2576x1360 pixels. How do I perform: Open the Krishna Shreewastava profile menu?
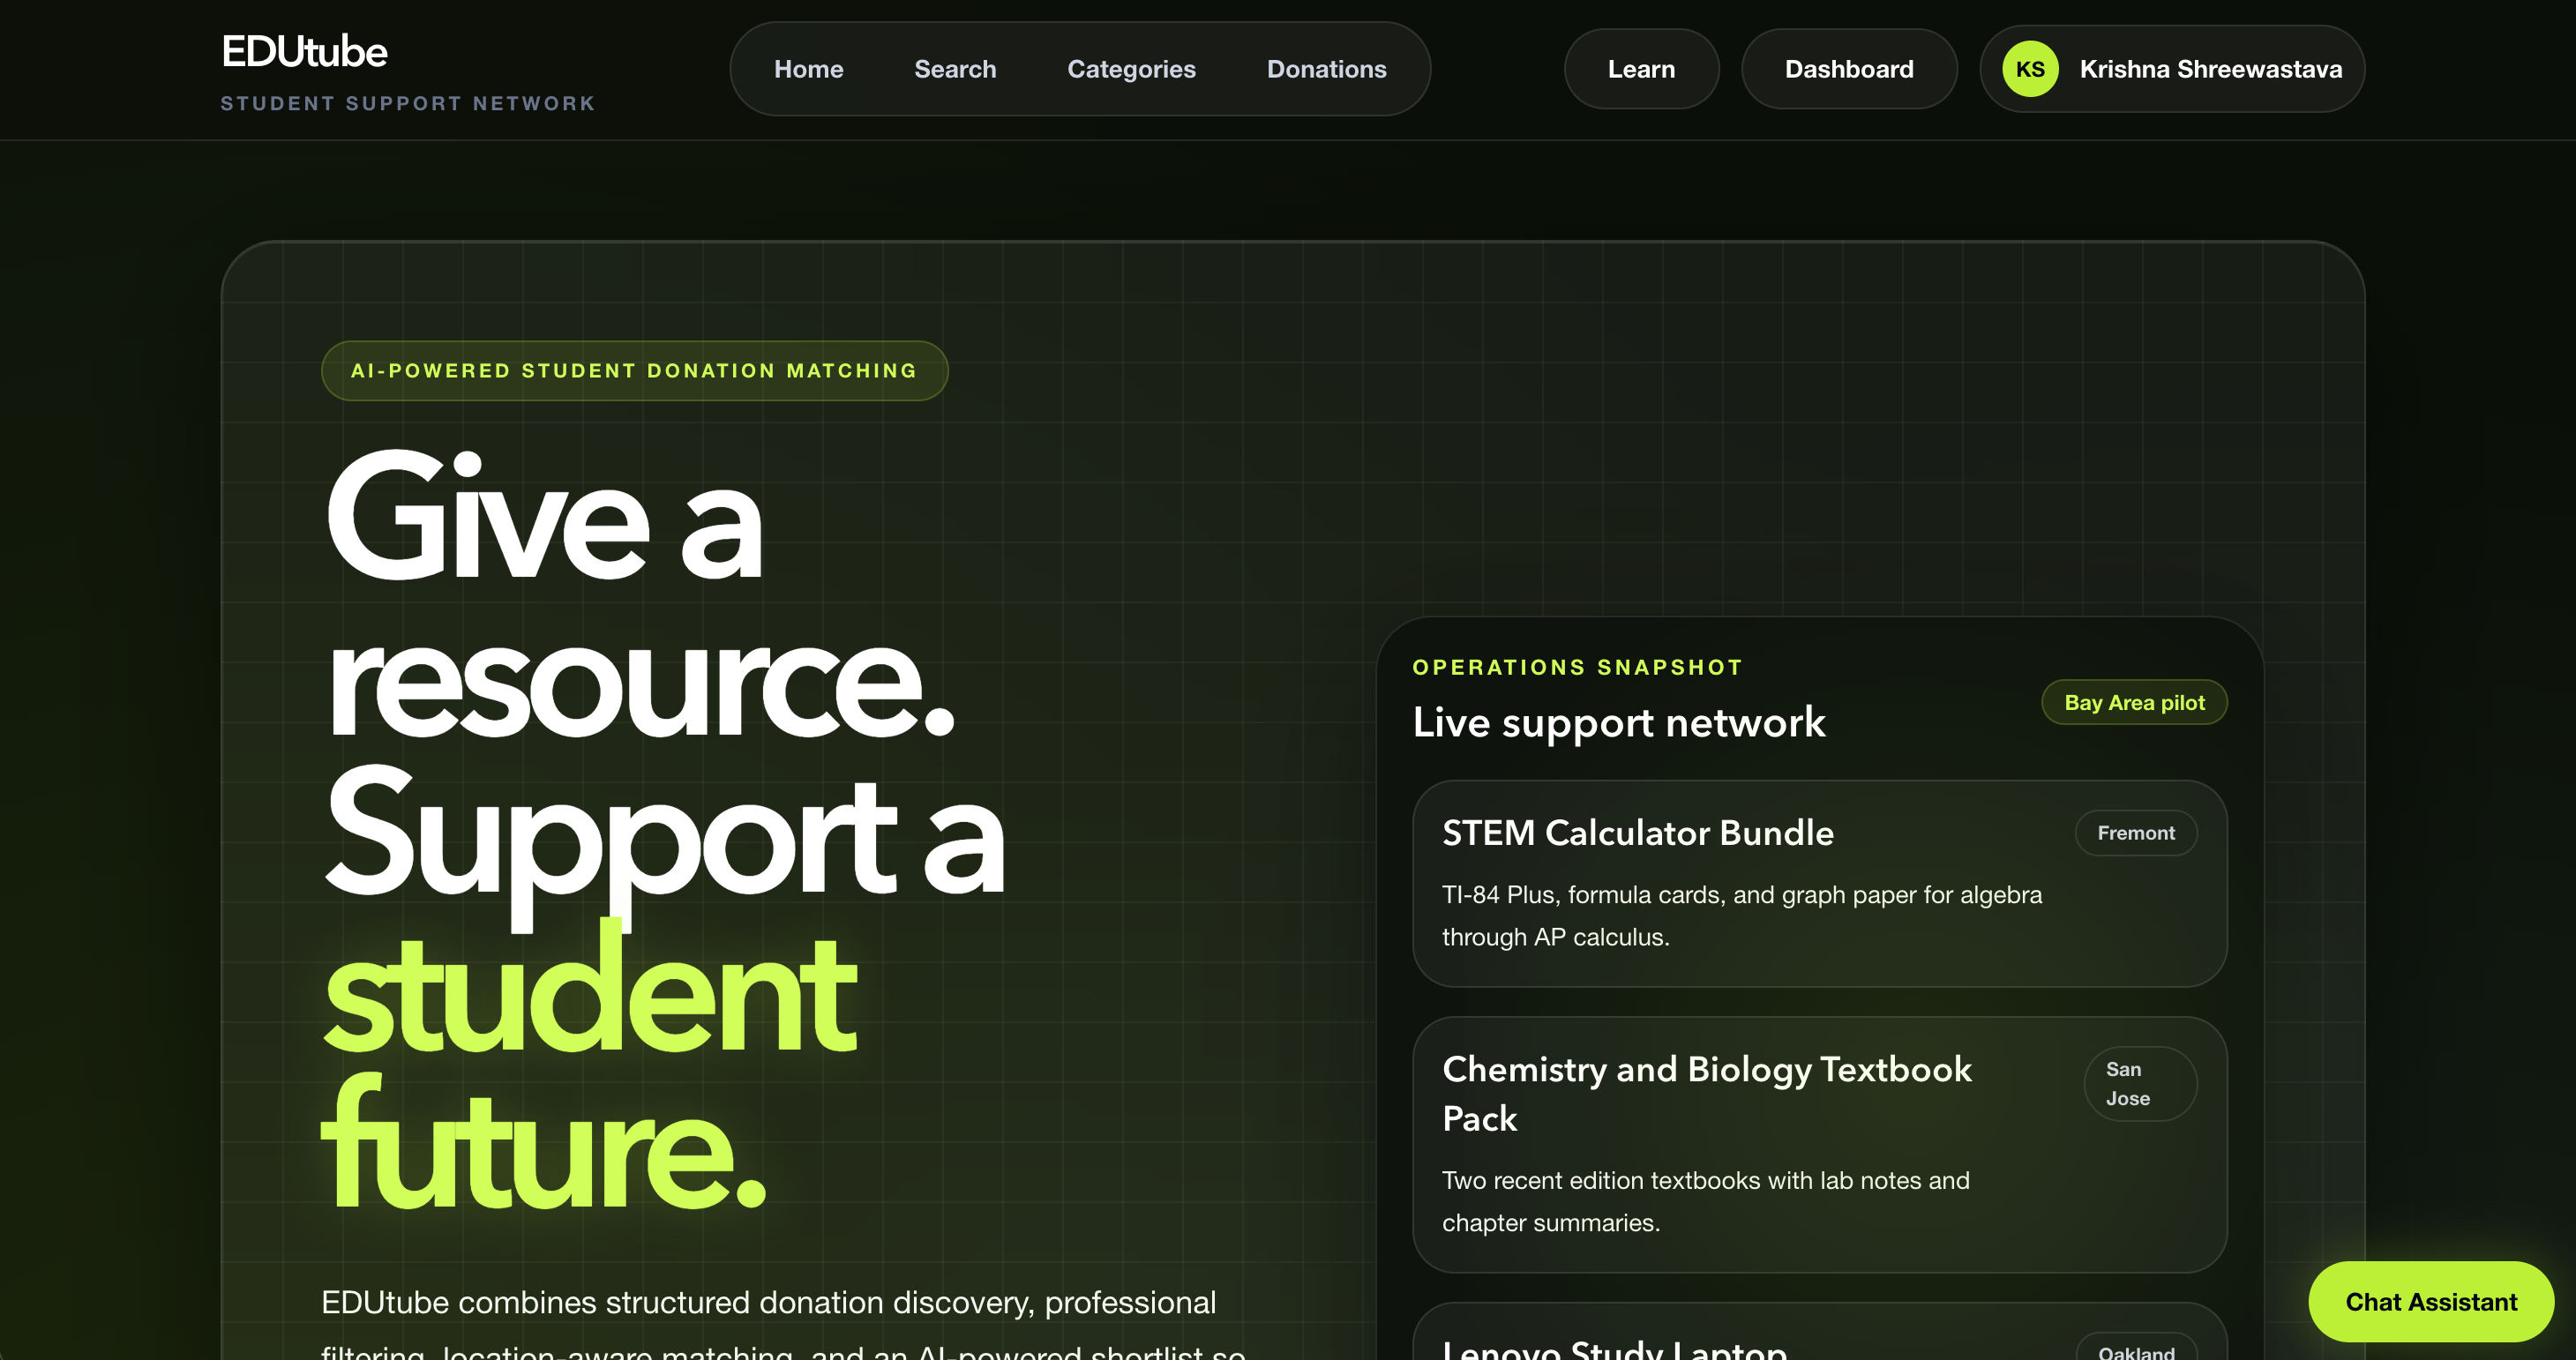2210,69
